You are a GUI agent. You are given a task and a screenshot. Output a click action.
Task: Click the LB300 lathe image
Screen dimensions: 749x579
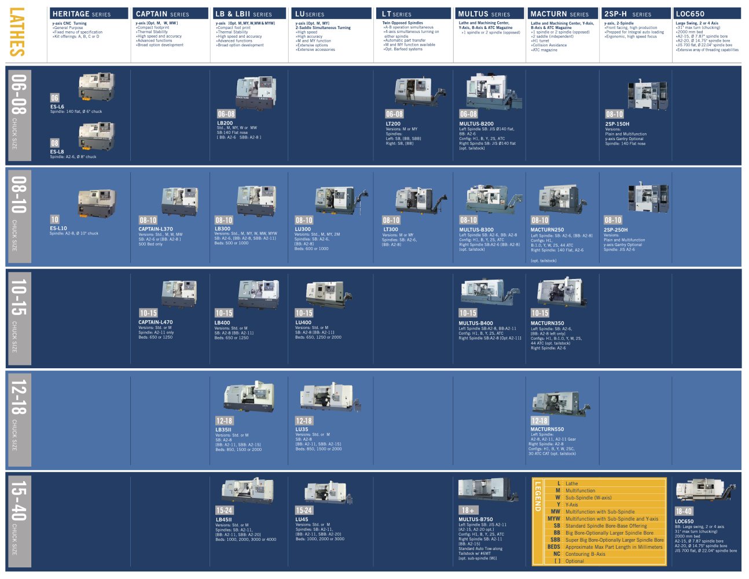pos(256,200)
